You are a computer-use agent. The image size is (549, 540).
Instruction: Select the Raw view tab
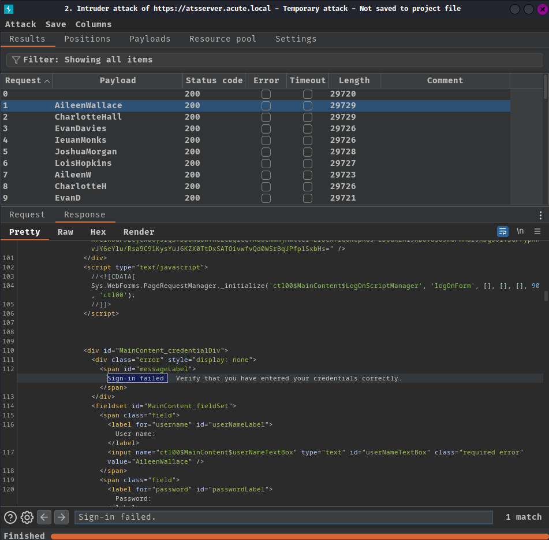pyautogui.click(x=65, y=232)
